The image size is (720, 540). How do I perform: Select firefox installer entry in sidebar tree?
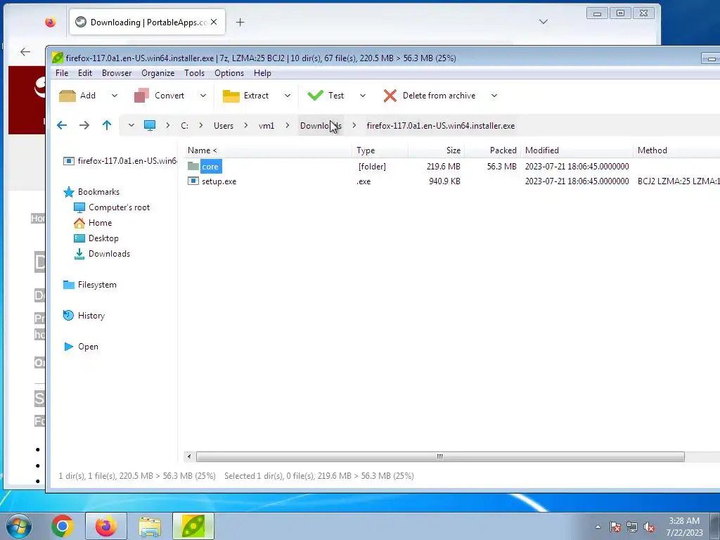pos(120,161)
